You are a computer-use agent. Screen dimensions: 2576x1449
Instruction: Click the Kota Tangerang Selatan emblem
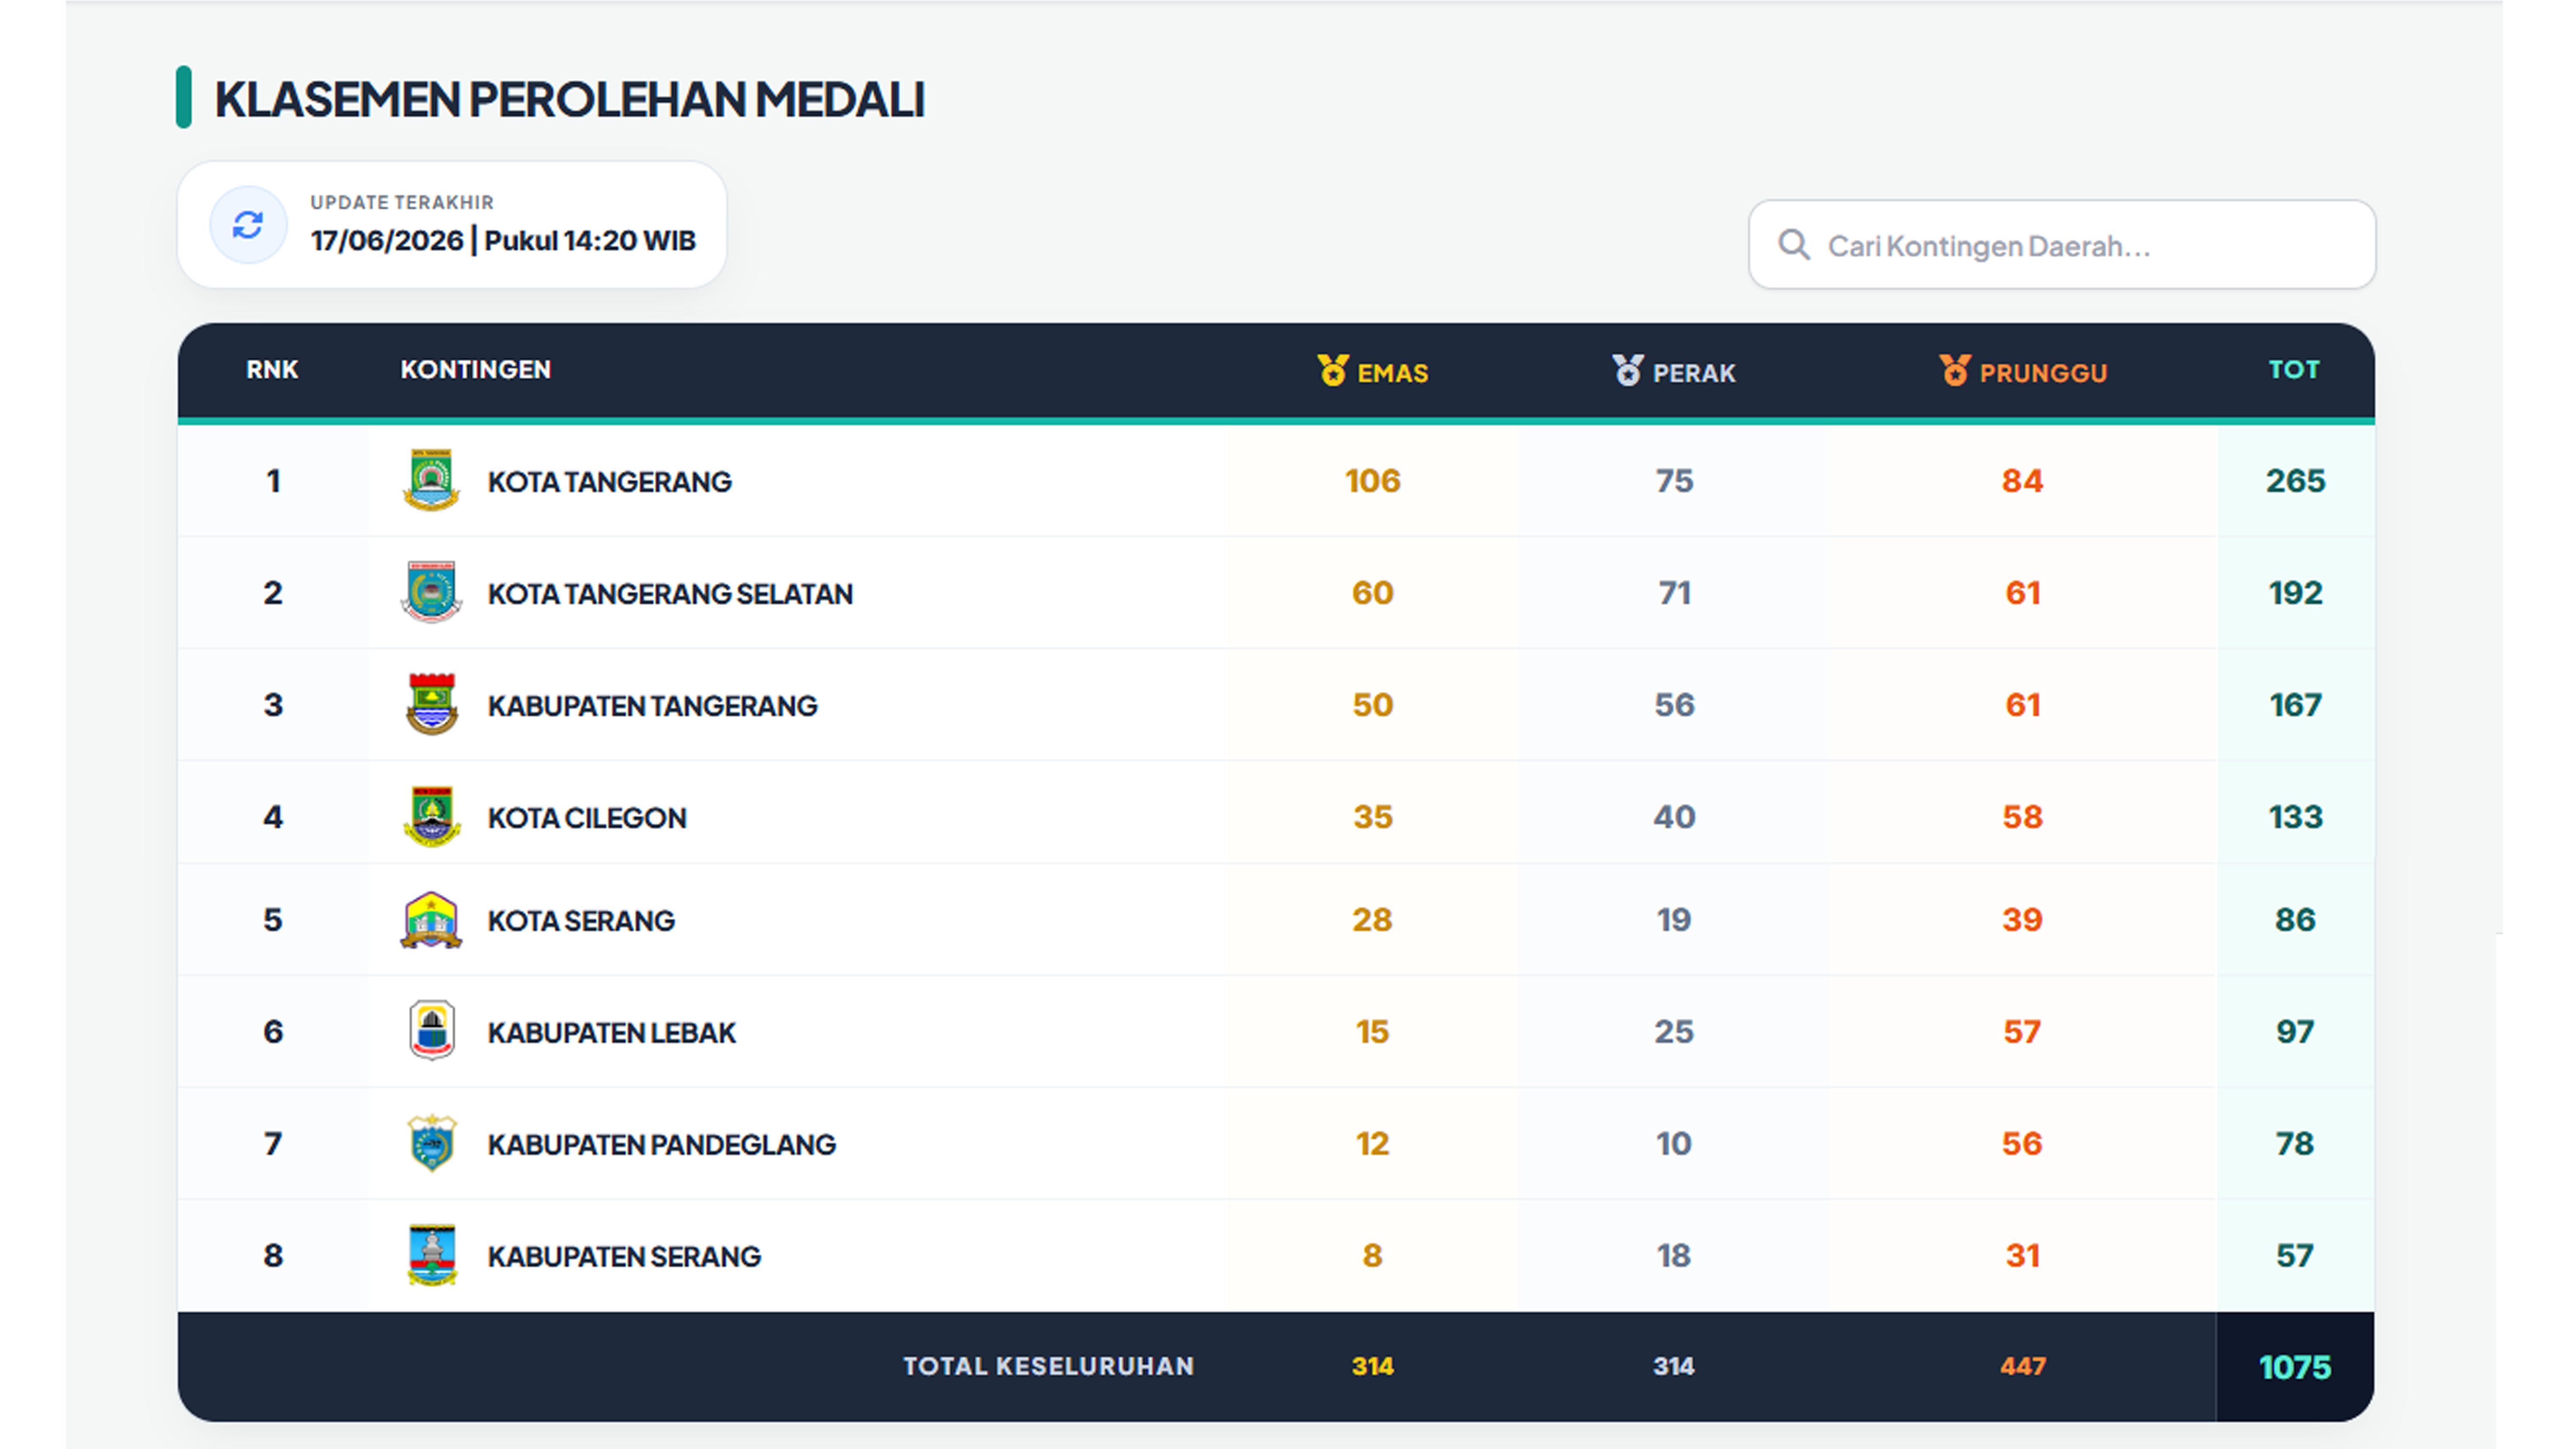pos(432,592)
